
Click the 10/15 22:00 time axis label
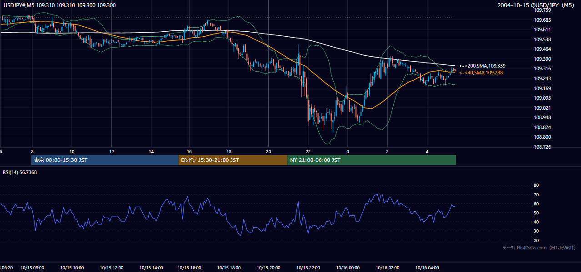click(x=308, y=268)
